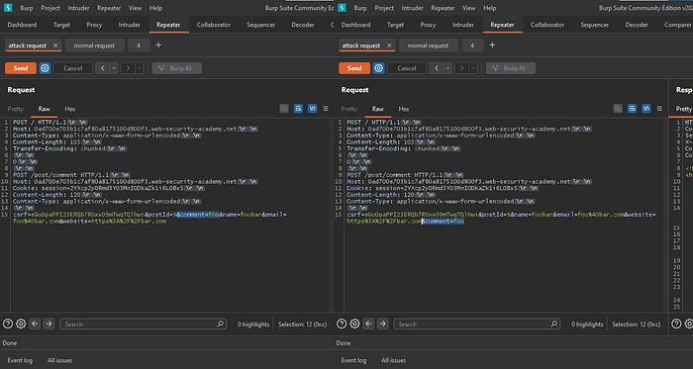
Task: Open Repeater settings gear beside Send, right window
Action: pyautogui.click(x=378, y=68)
